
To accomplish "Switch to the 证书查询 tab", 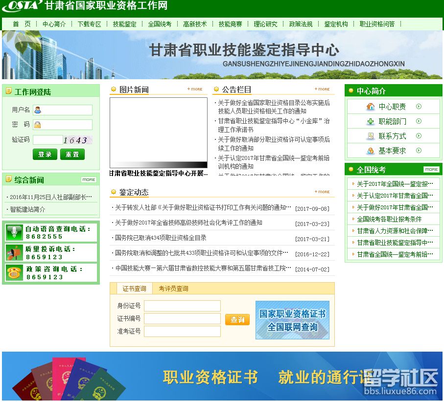I will click(134, 289).
